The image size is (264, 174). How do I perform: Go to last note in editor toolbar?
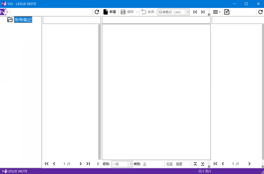point(202,12)
